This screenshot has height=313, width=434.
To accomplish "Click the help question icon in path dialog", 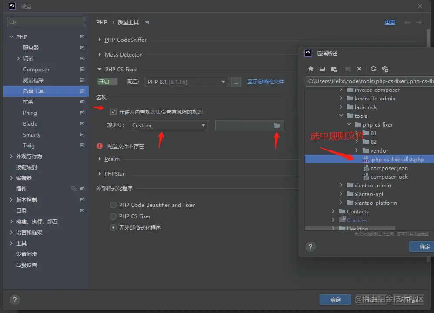I will 310,246.
